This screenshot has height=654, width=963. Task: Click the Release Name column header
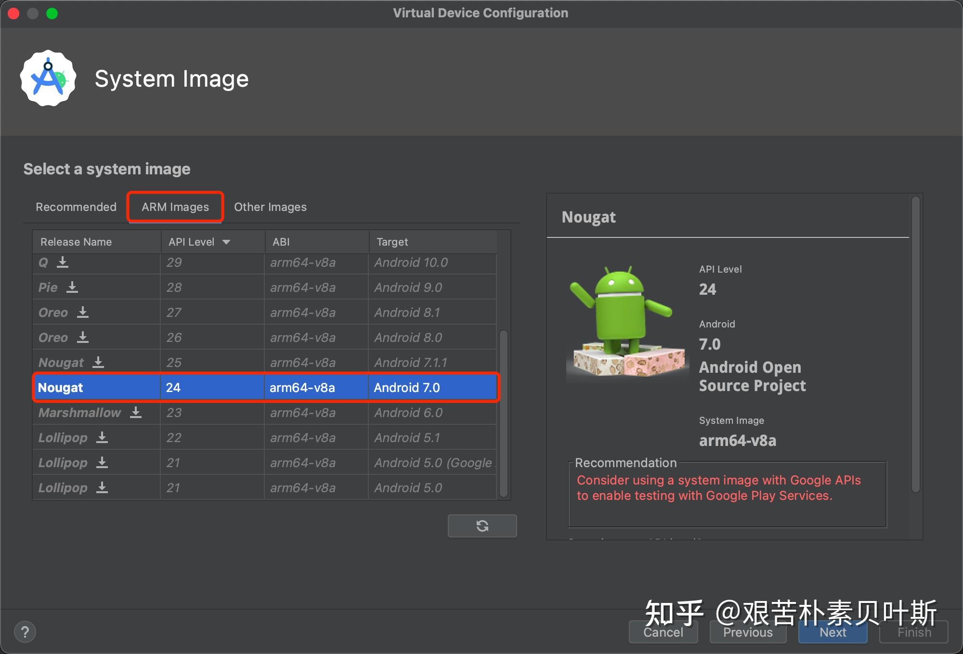coord(97,242)
